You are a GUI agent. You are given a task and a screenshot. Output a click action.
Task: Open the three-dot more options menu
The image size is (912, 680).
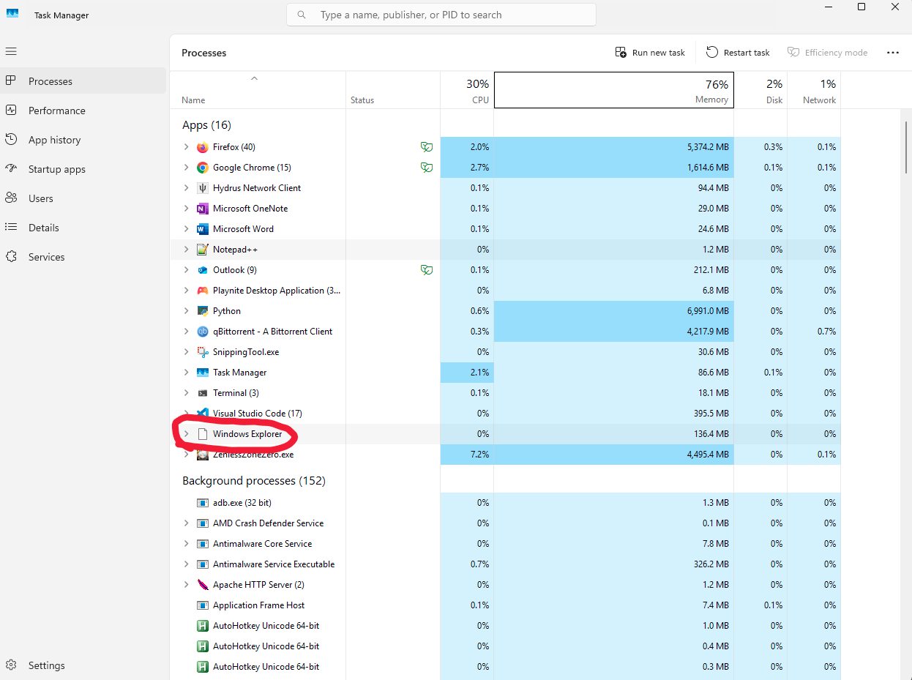[892, 53]
